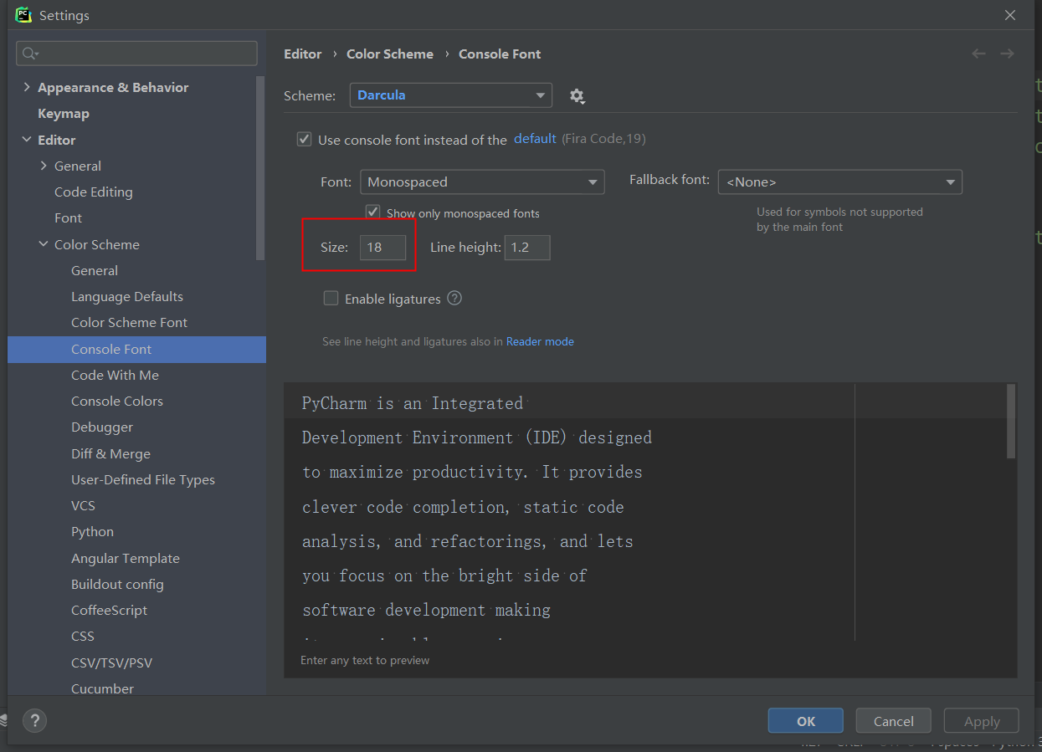
Task: Click the scheme gear settings icon
Action: [577, 96]
